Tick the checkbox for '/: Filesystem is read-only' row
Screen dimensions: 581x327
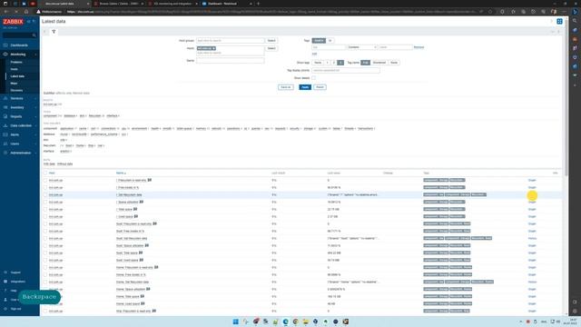(45, 180)
